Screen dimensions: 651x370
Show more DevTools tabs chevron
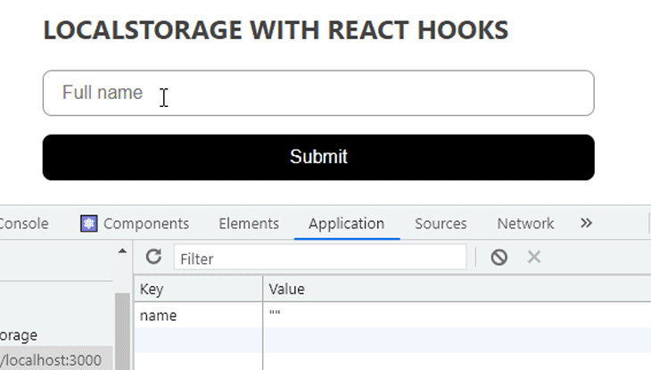(586, 223)
